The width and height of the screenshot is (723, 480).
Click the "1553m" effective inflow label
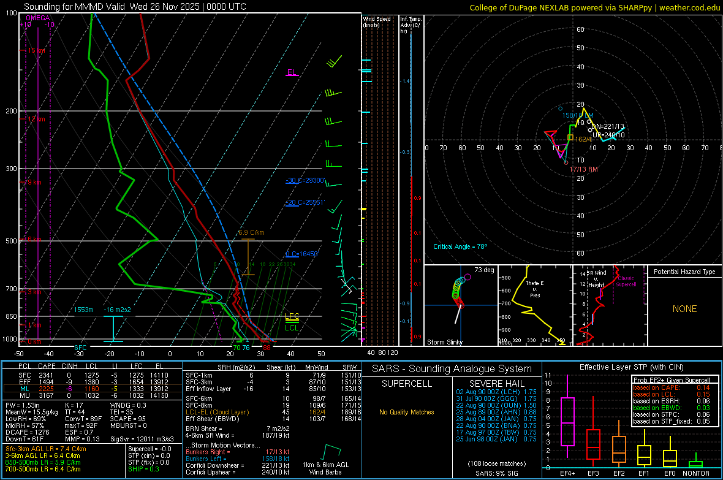[x=84, y=310]
